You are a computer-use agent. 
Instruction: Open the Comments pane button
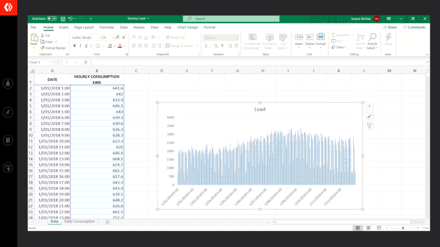click(x=414, y=27)
